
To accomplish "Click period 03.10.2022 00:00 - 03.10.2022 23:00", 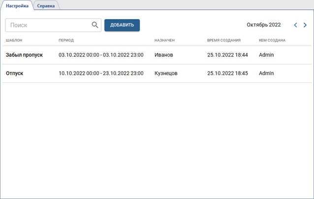I will point(101,55).
